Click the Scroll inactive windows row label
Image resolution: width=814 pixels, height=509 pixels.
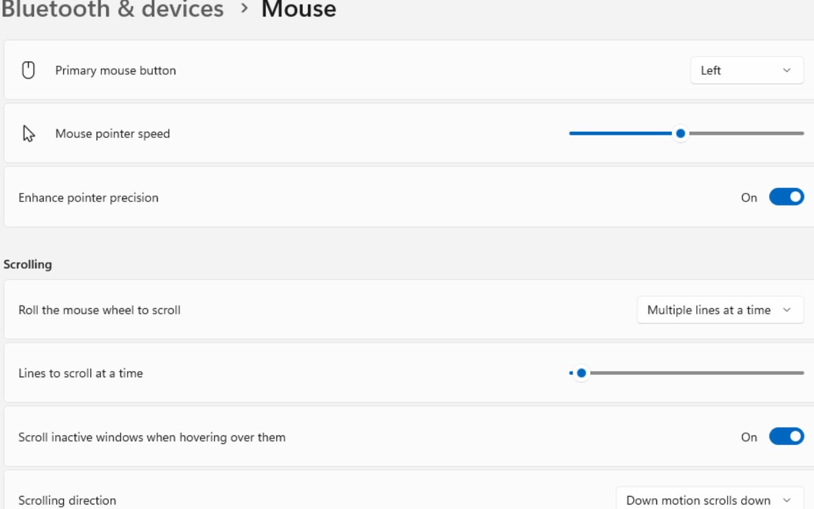(151, 438)
